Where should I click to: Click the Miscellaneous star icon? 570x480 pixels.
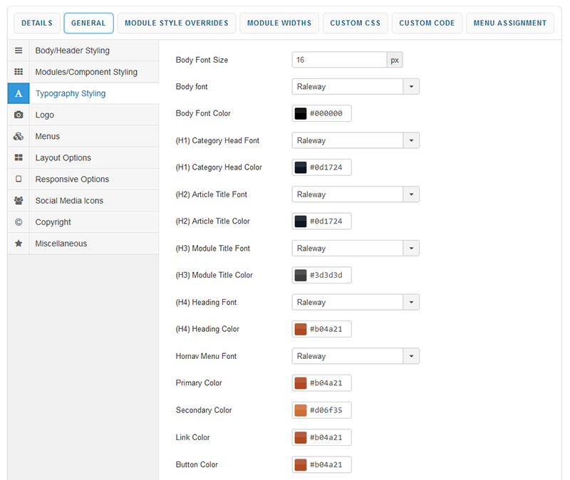point(19,244)
